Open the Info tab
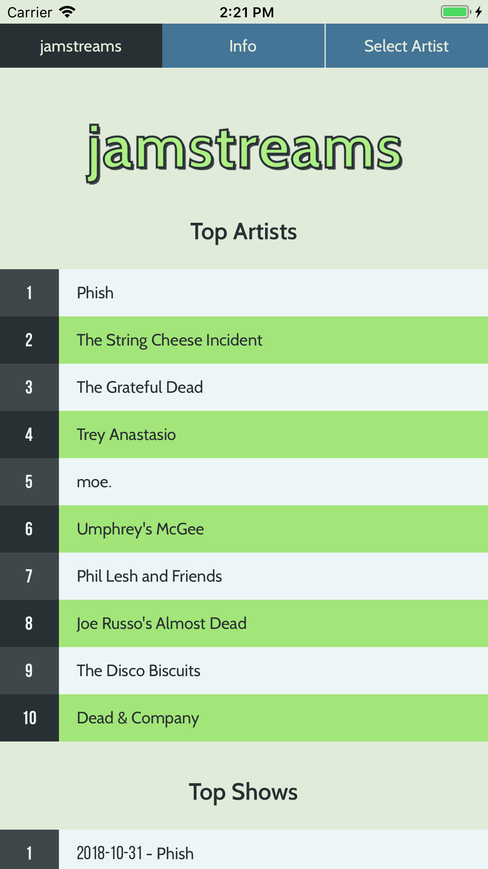Viewport: 488px width, 869px height. click(243, 46)
